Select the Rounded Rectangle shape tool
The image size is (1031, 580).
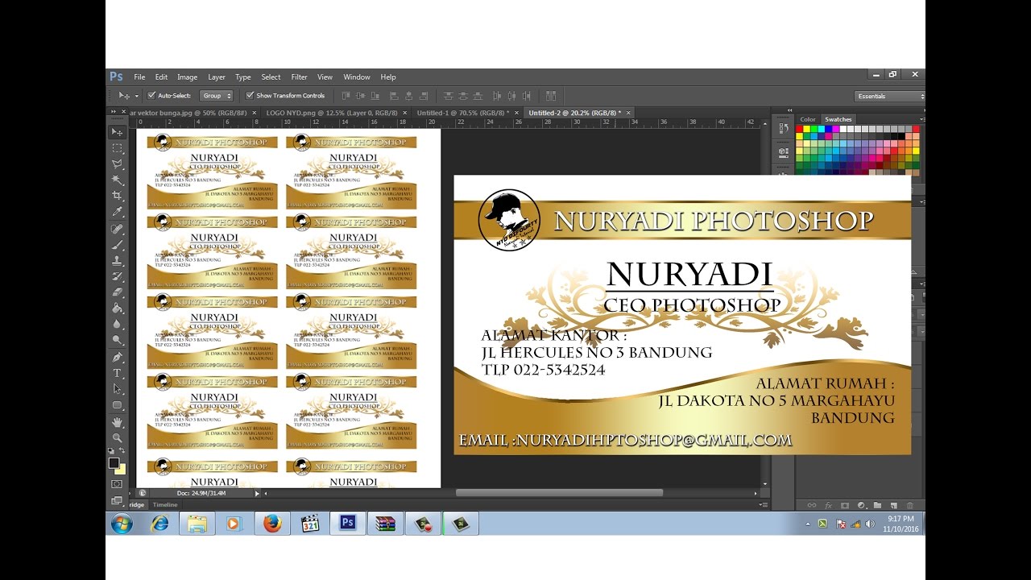[x=118, y=406]
